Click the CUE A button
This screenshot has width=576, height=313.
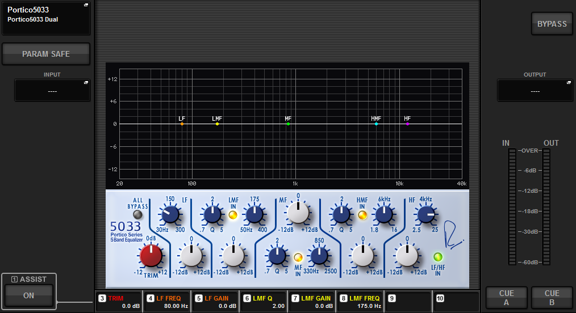tap(506, 298)
